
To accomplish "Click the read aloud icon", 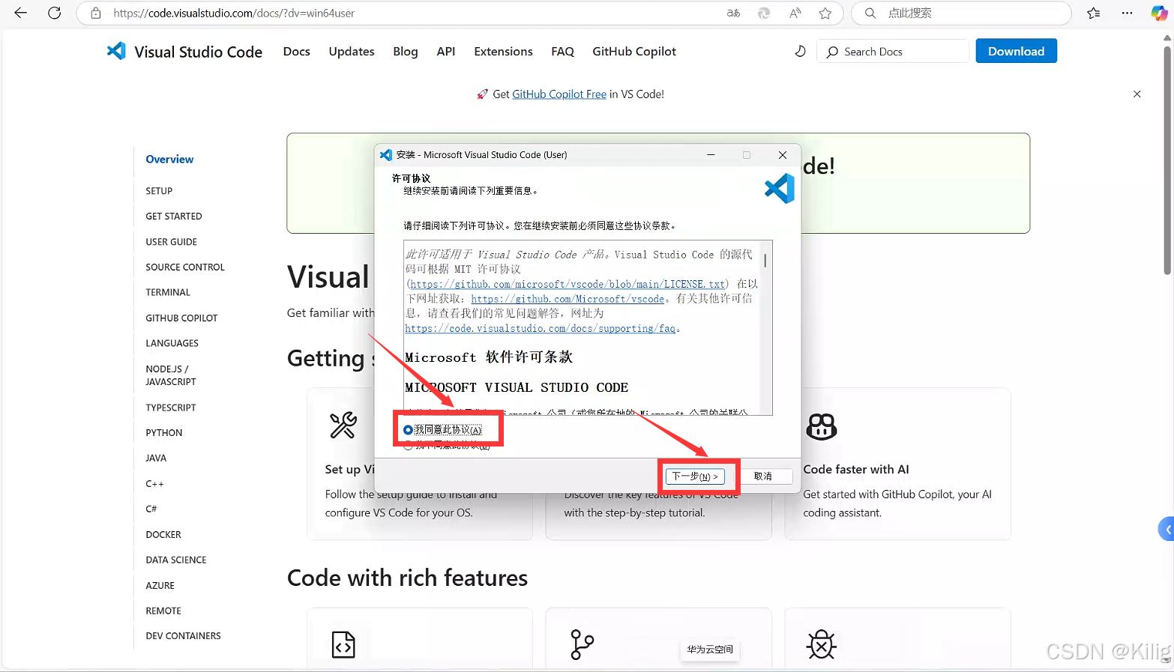I will pyautogui.click(x=795, y=13).
